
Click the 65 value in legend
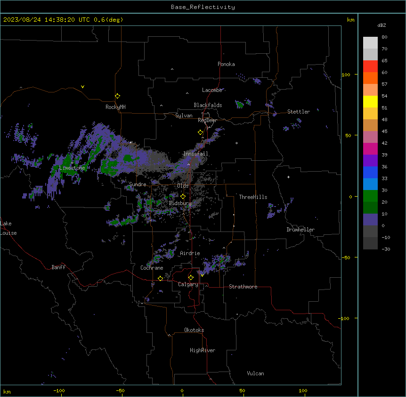click(384, 60)
